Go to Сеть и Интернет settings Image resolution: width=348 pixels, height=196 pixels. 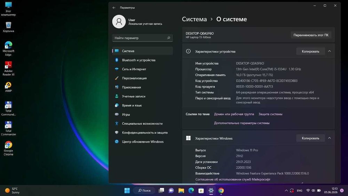tap(142, 69)
